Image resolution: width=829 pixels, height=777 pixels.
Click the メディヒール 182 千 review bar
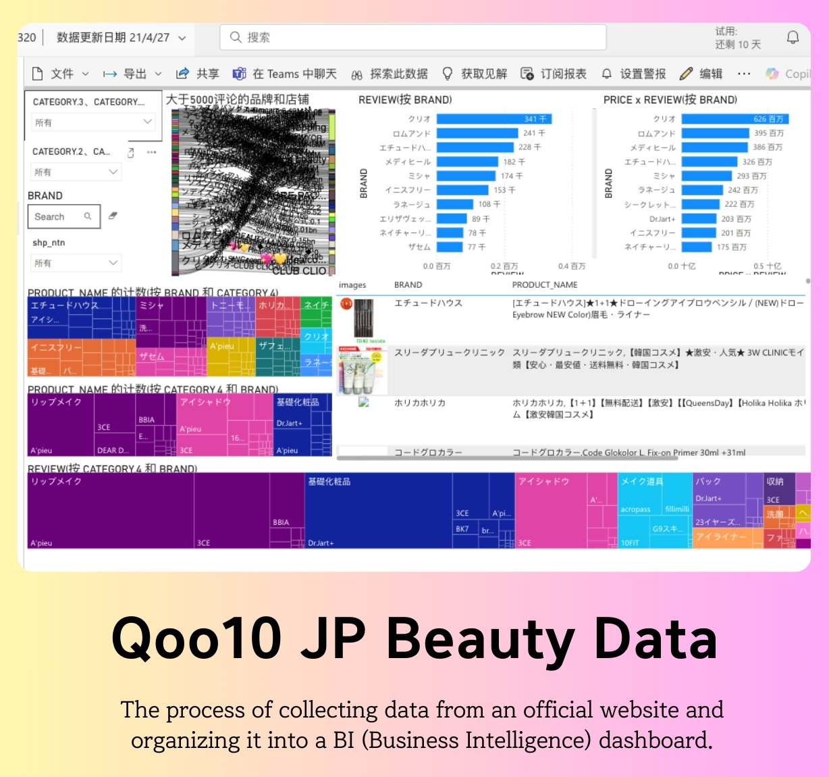pos(467,161)
